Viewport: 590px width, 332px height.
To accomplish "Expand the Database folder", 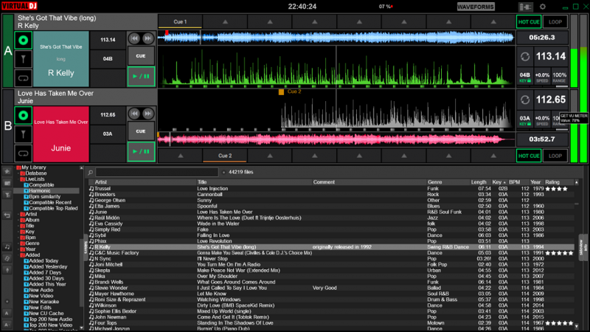I will point(19,173).
